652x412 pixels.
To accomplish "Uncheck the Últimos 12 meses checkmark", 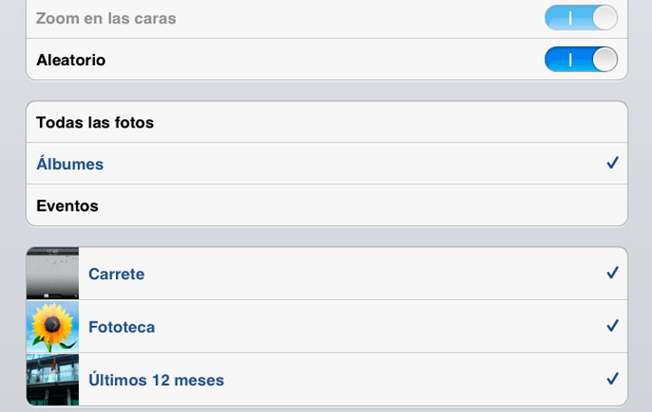I will pos(612,379).
